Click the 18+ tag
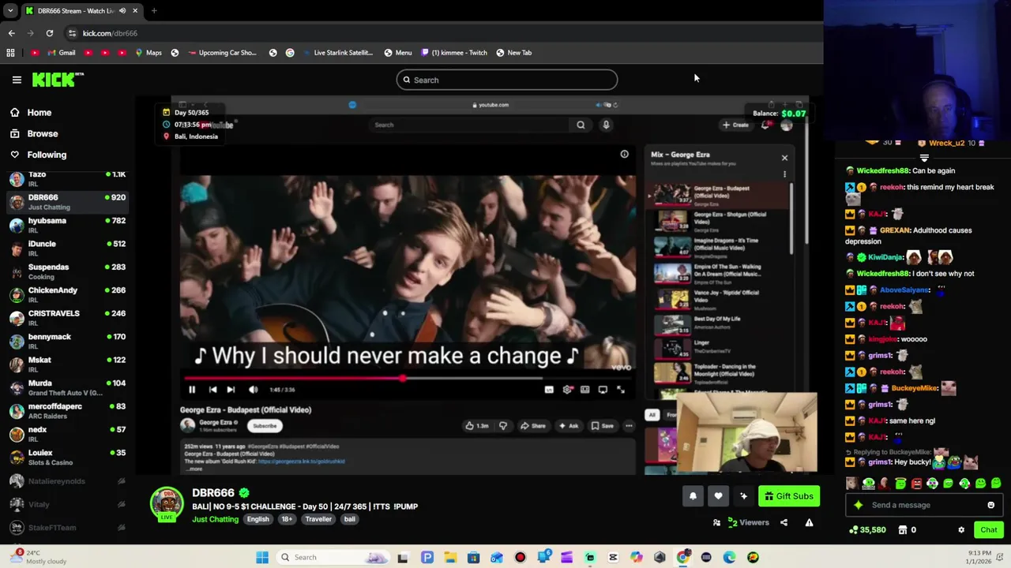 (x=287, y=519)
